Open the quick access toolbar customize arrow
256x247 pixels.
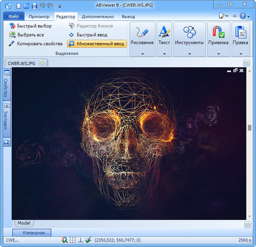click(x=60, y=6)
